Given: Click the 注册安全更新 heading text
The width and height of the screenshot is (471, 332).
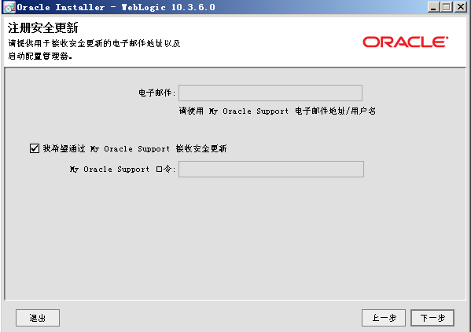Looking at the screenshot, I should 43,28.
